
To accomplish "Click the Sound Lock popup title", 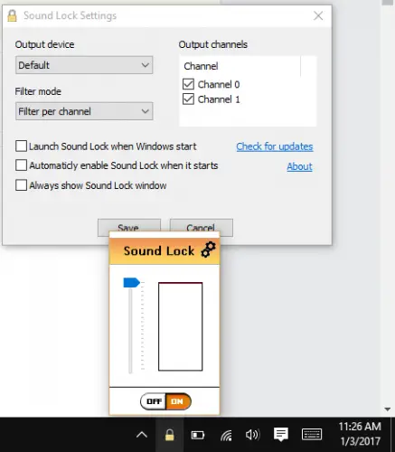I will pyautogui.click(x=159, y=250).
